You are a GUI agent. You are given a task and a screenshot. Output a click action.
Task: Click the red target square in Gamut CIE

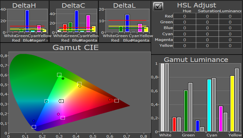tap(117, 101)
